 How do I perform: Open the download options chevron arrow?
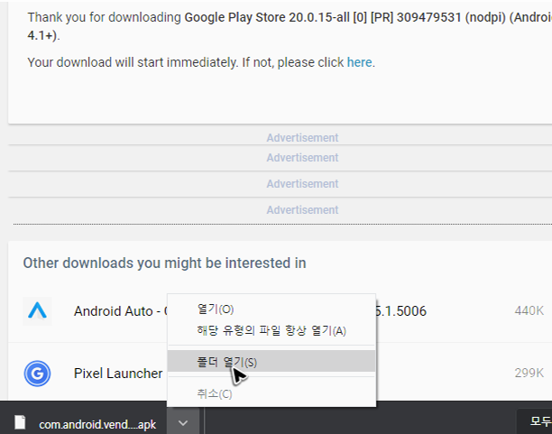[x=183, y=423]
